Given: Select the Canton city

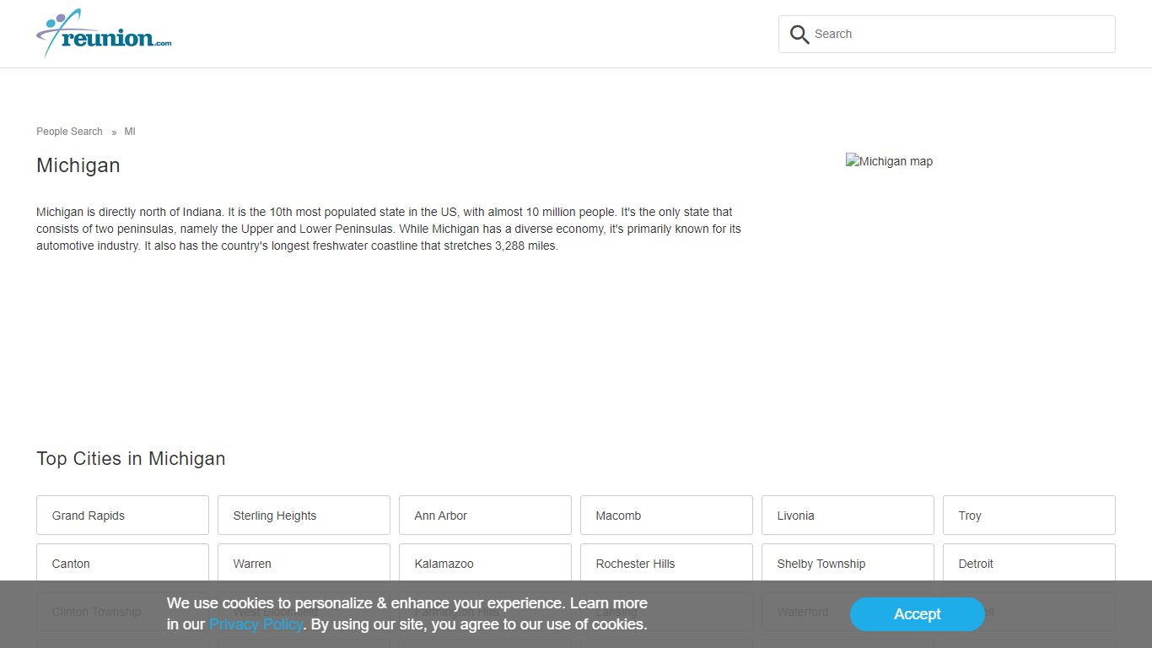Looking at the screenshot, I should point(122,563).
